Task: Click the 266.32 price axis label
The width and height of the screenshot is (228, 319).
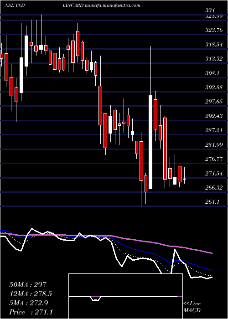Action: [x=214, y=188]
